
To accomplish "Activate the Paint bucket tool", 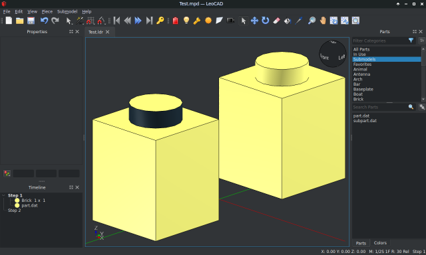I will click(x=288, y=21).
